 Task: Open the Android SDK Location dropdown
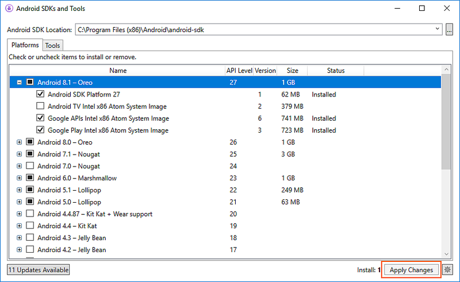click(438, 29)
